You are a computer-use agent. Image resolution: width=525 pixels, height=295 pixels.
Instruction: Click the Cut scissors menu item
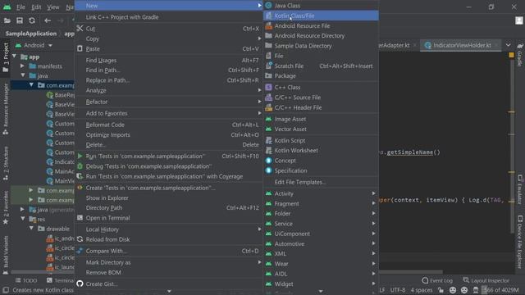point(169,29)
